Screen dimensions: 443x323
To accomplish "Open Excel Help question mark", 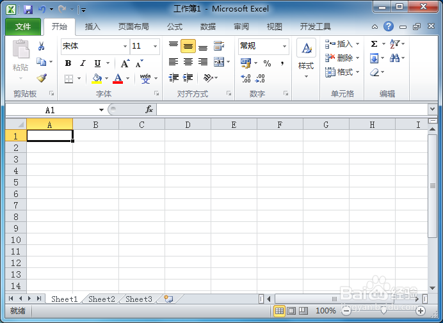I will (x=389, y=26).
